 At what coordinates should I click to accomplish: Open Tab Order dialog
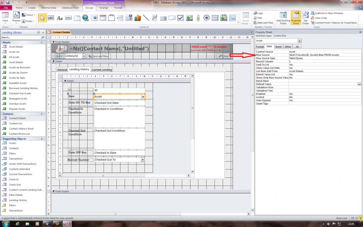305,18
